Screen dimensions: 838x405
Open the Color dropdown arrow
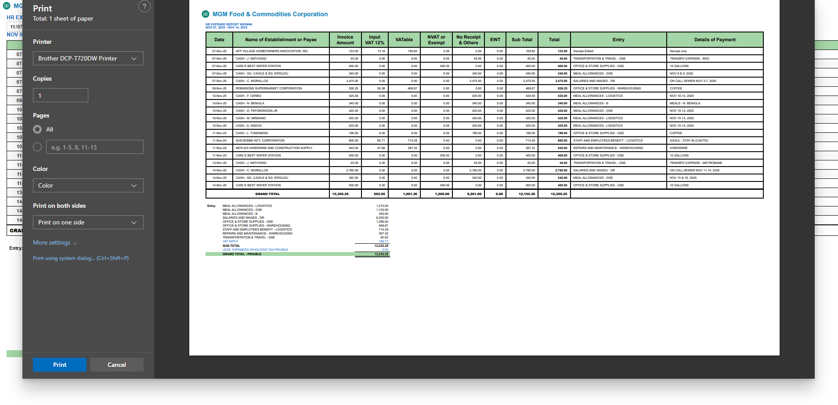(134, 185)
